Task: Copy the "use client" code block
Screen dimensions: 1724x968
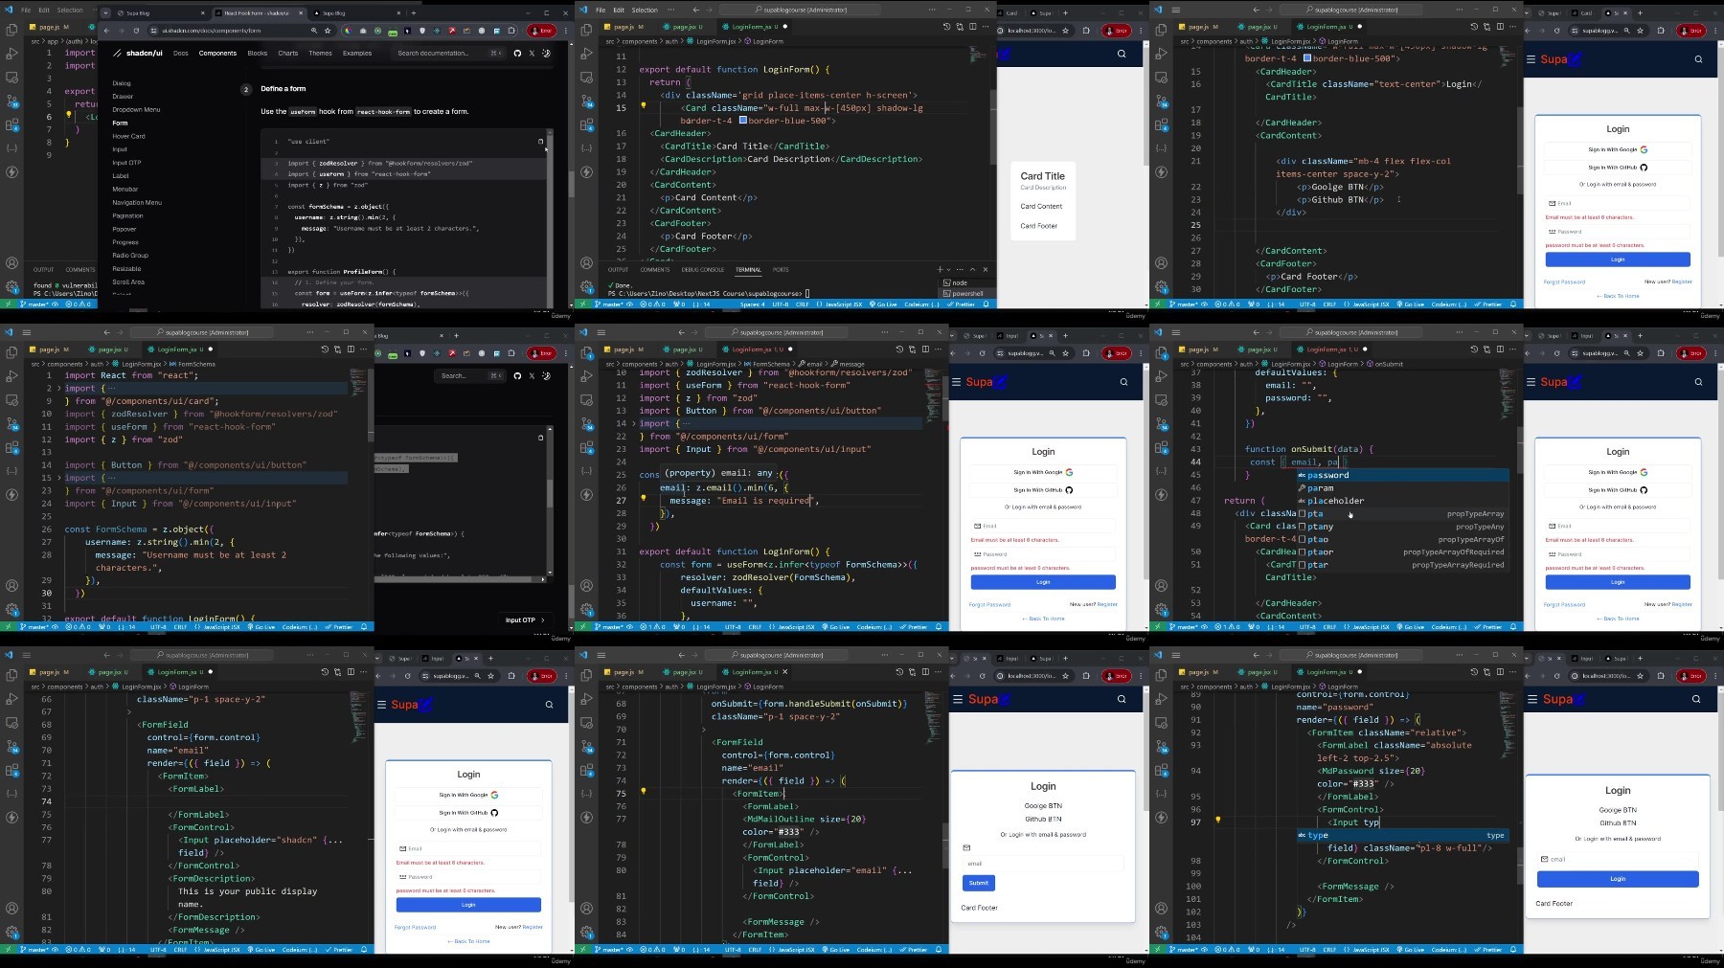Action: pyautogui.click(x=540, y=142)
